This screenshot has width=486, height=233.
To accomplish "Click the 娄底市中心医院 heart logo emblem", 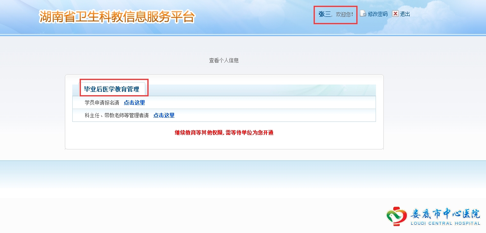I will [x=397, y=216].
